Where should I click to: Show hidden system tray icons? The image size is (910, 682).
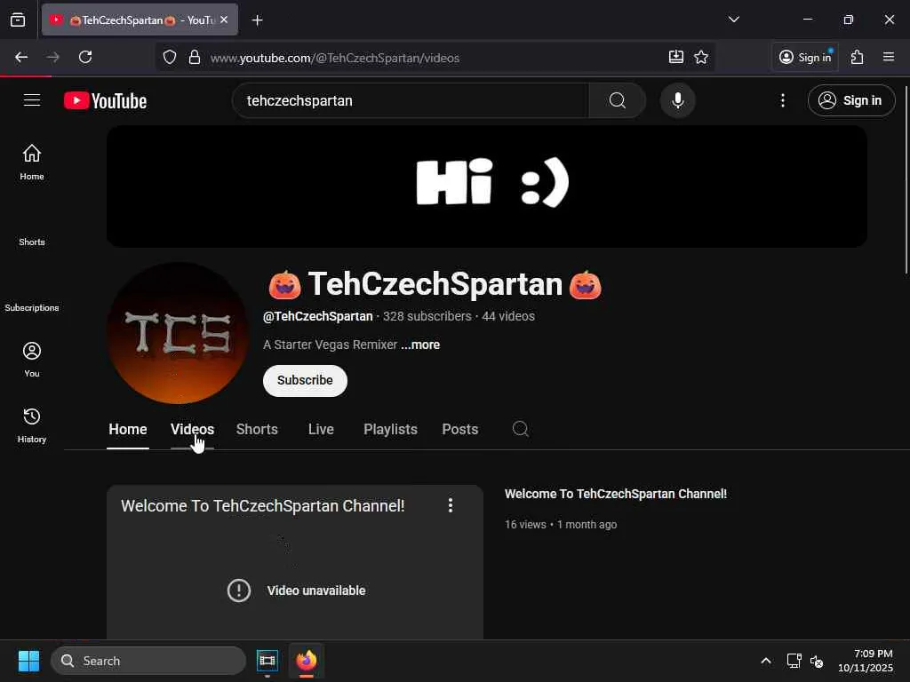[766, 661]
